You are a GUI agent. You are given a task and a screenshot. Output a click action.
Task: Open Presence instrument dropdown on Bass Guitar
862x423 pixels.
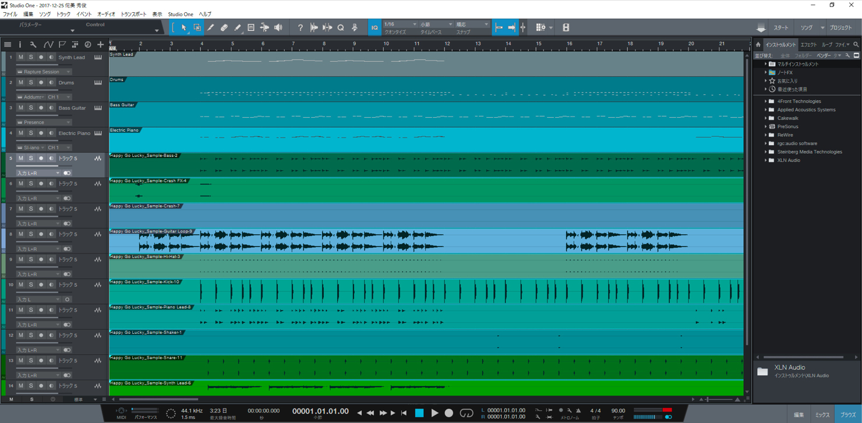click(x=44, y=122)
